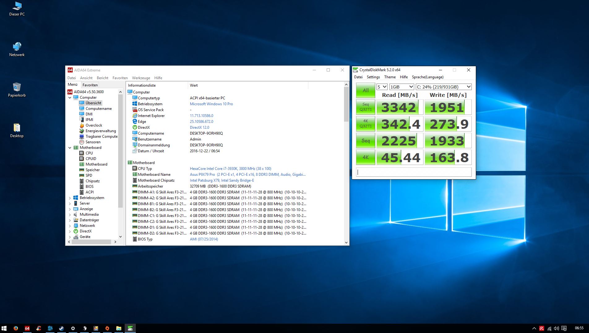The height and width of the screenshot is (333, 589).
Task: Open the SPD entry in the tree
Action: coord(89,175)
